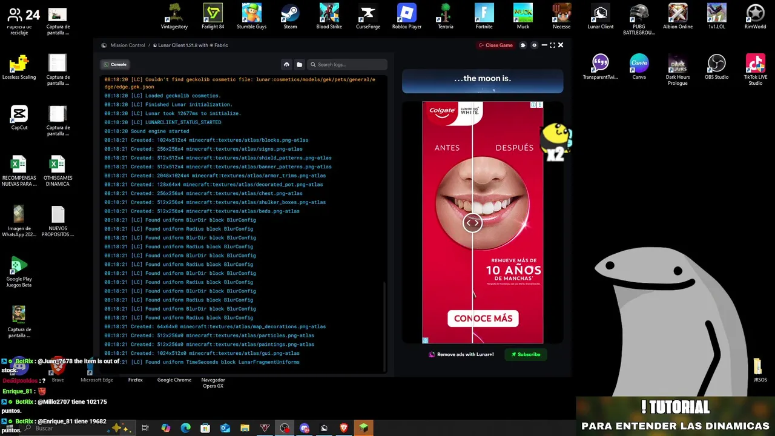Click the Subscribe button below the ad
Viewport: 775px width, 436px height.
click(x=526, y=354)
